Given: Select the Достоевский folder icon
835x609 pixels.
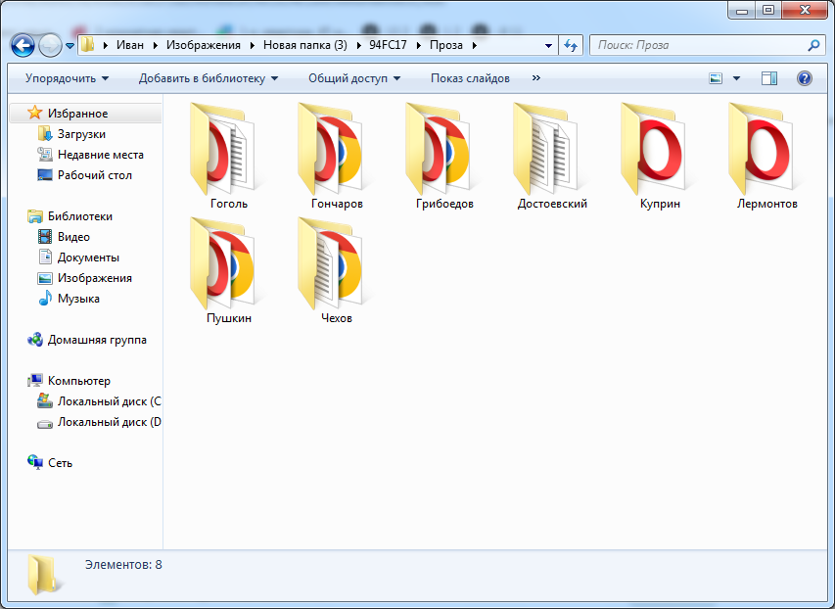Looking at the screenshot, I should click(x=547, y=149).
